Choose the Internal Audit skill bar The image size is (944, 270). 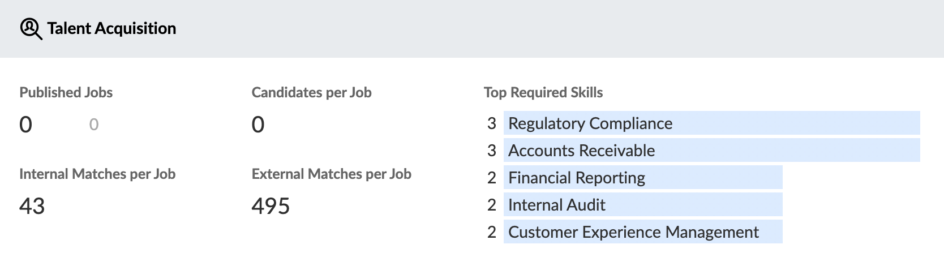(643, 204)
